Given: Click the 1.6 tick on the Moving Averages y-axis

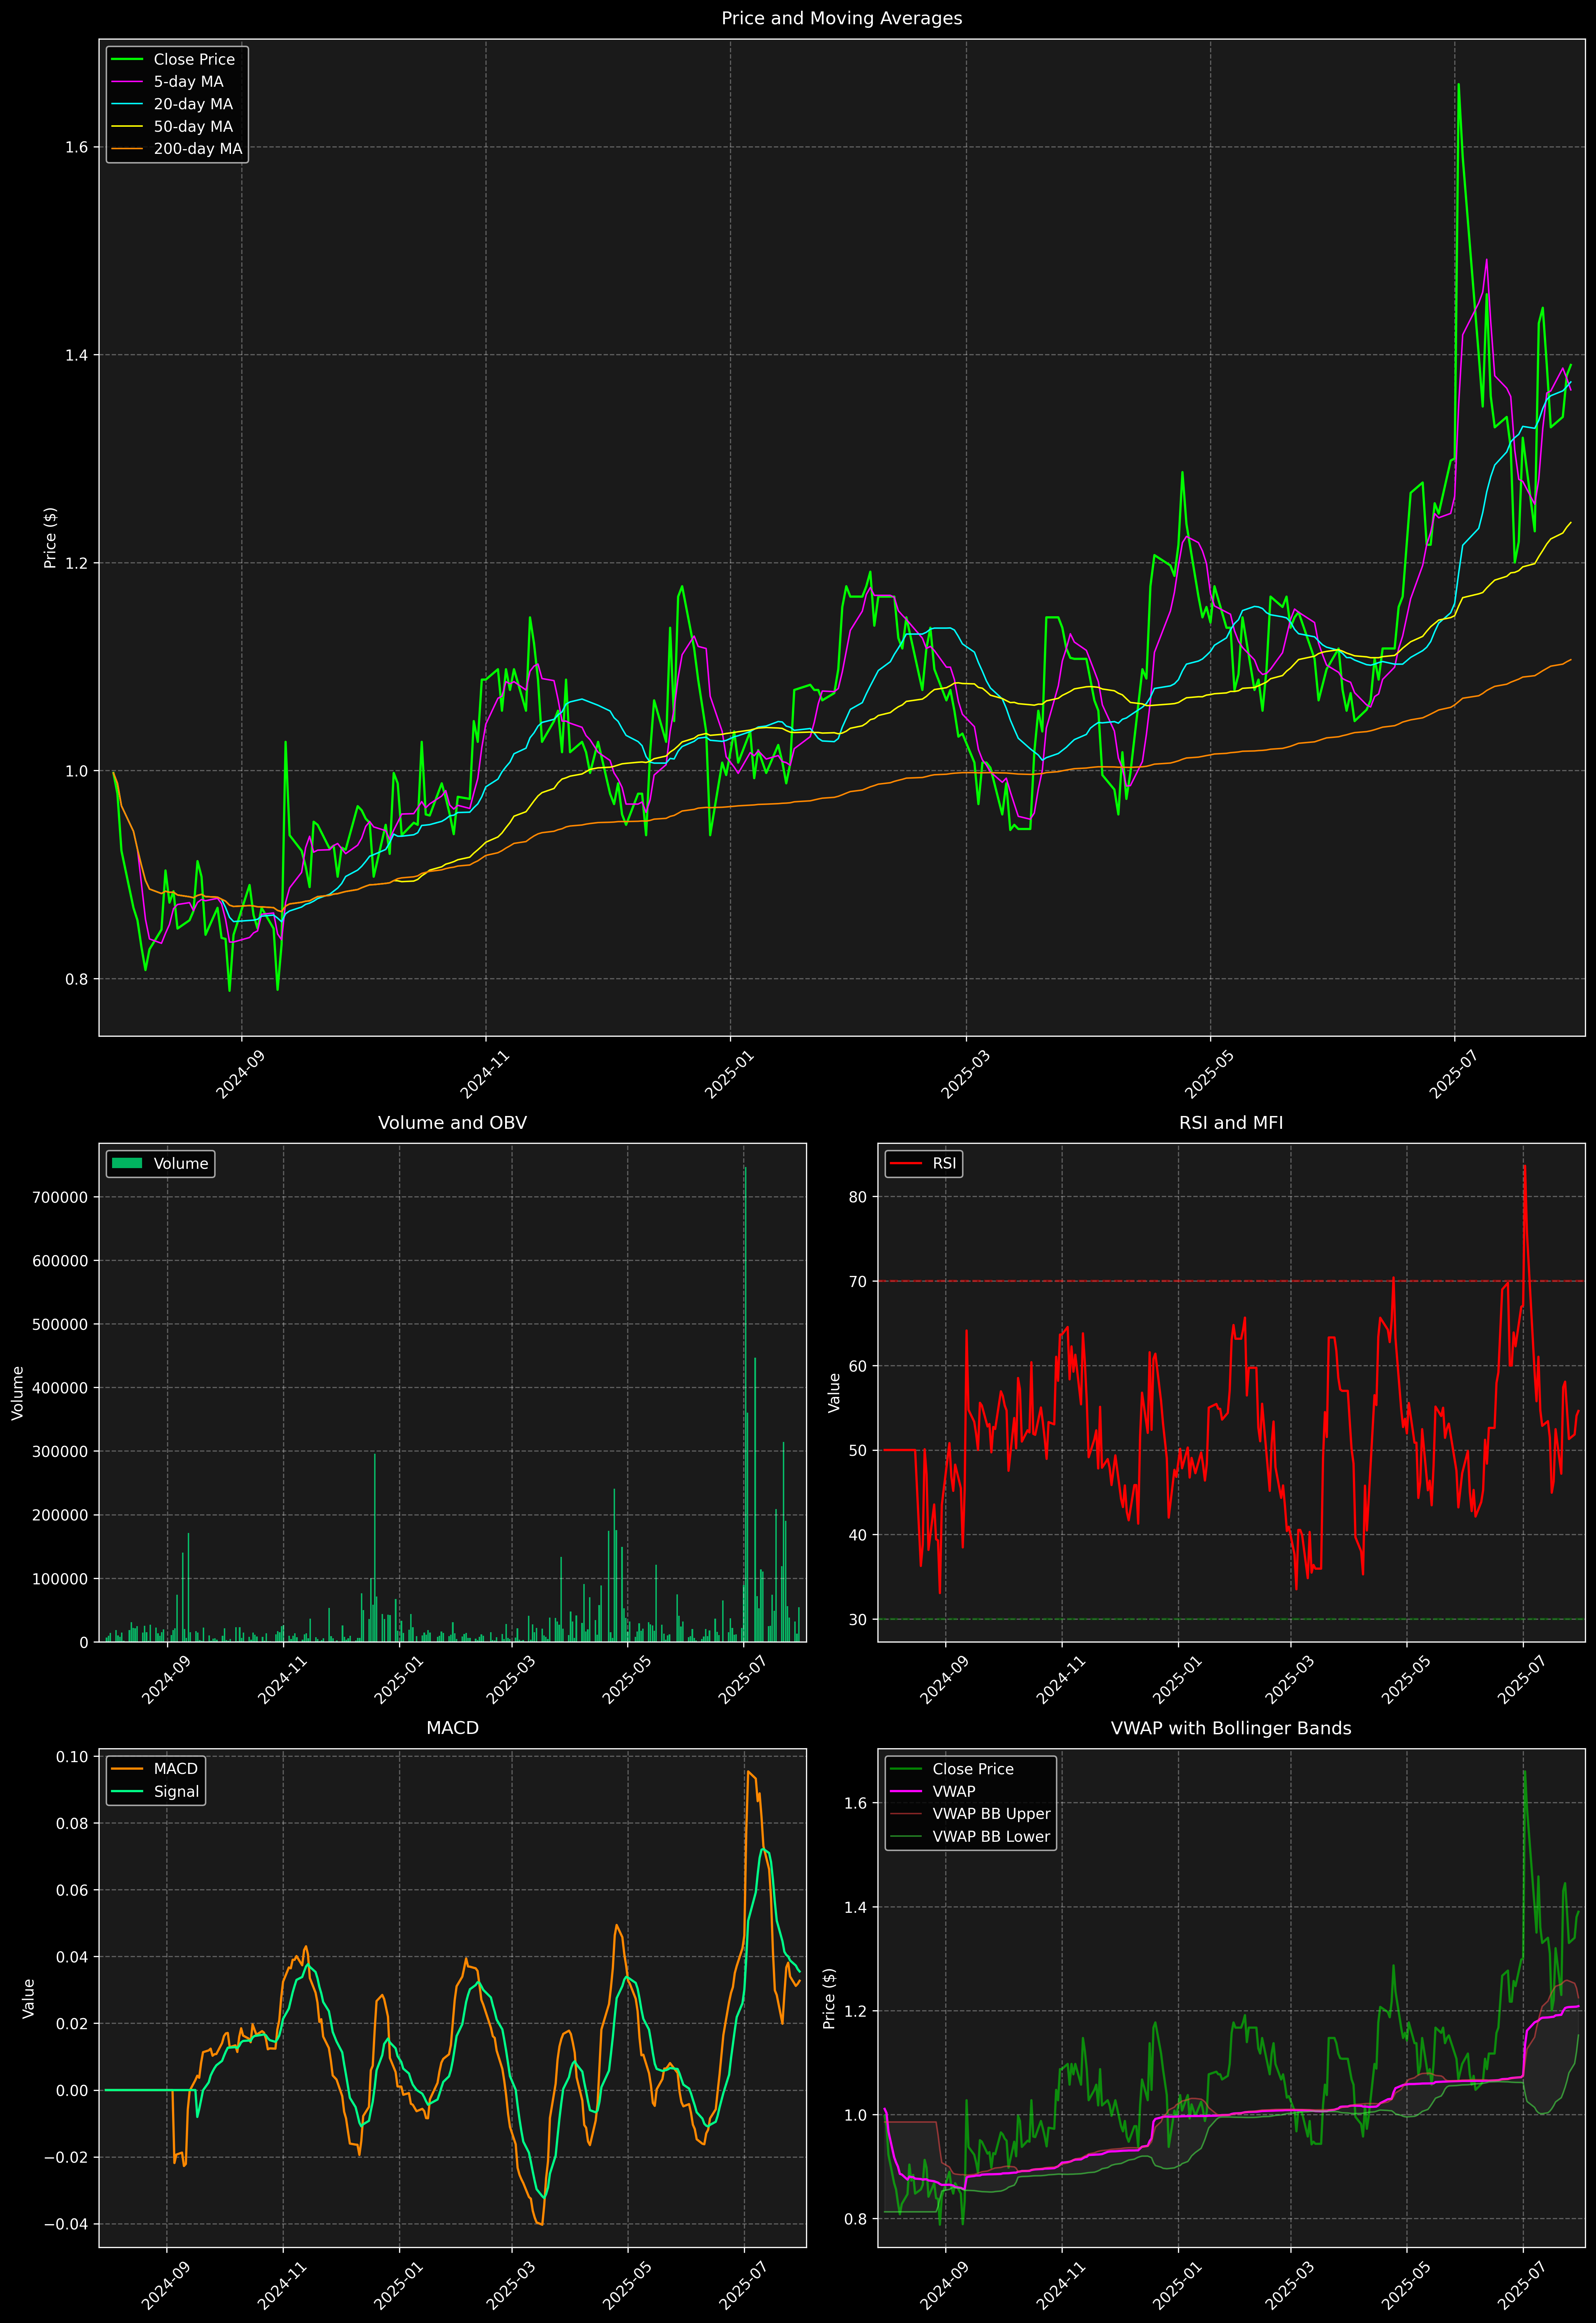Looking at the screenshot, I should click(x=77, y=147).
